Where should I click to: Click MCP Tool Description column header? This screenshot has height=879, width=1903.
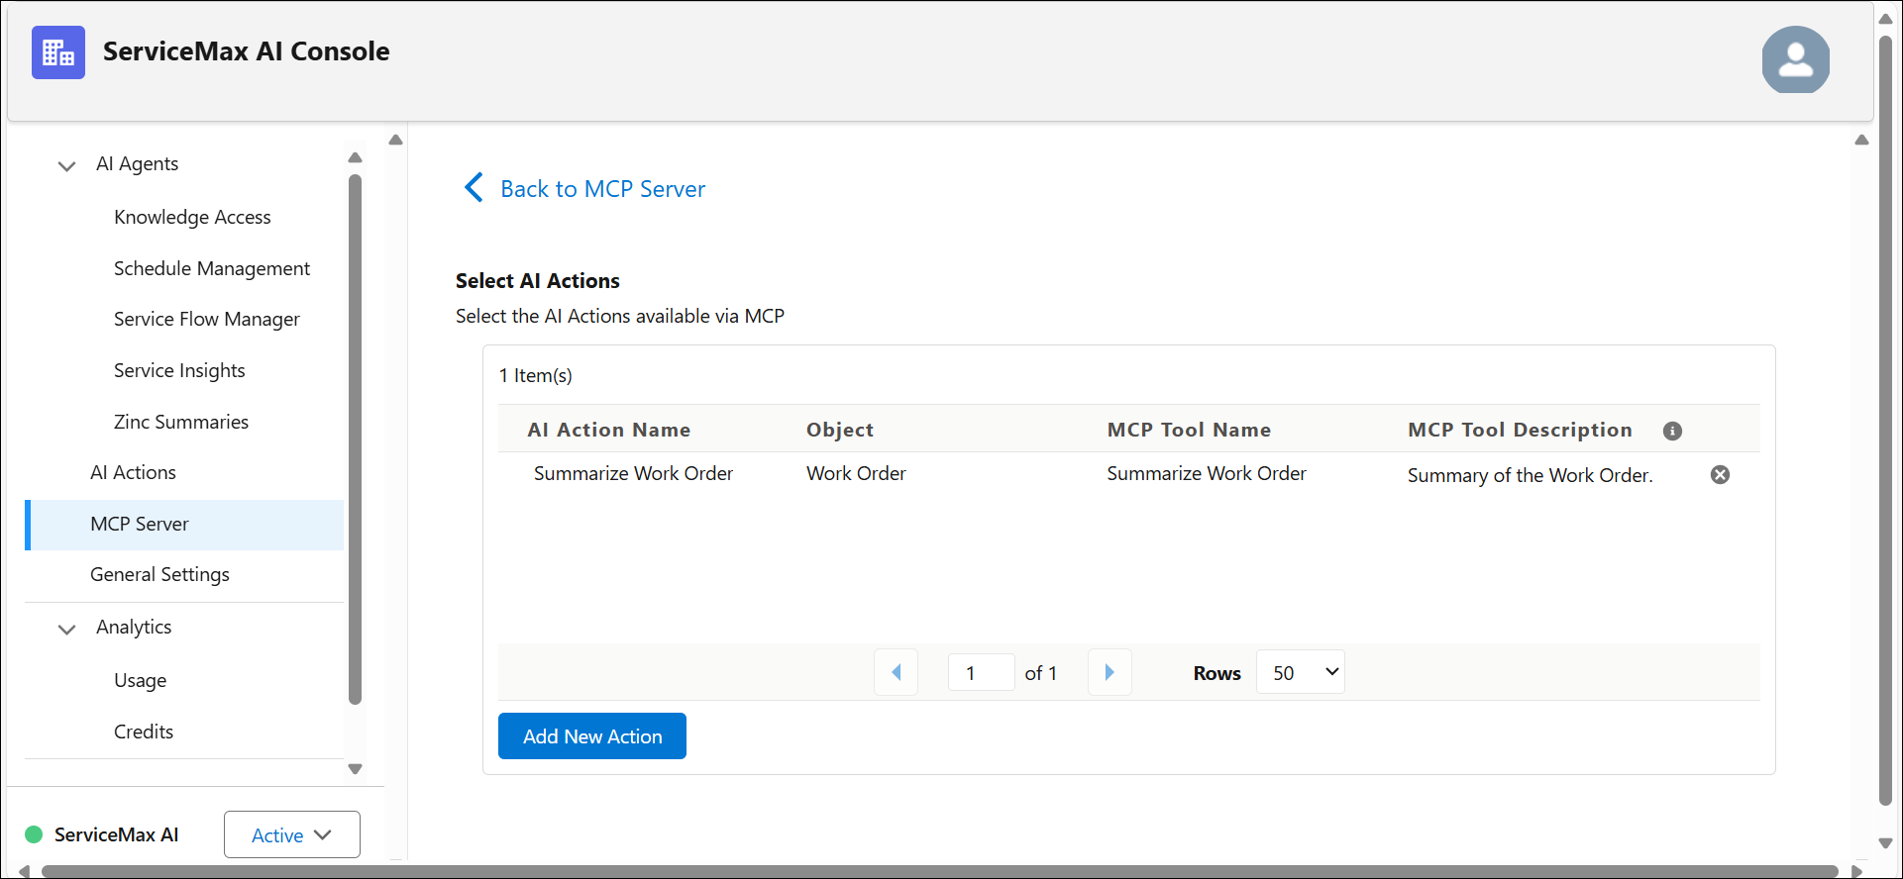tap(1520, 430)
